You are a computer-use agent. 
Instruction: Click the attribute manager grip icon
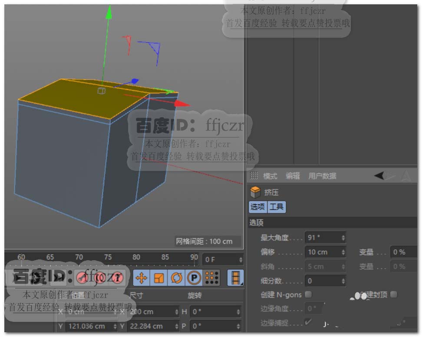254,175
